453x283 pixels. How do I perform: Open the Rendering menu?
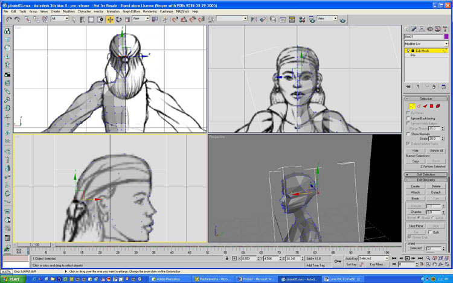(150, 11)
